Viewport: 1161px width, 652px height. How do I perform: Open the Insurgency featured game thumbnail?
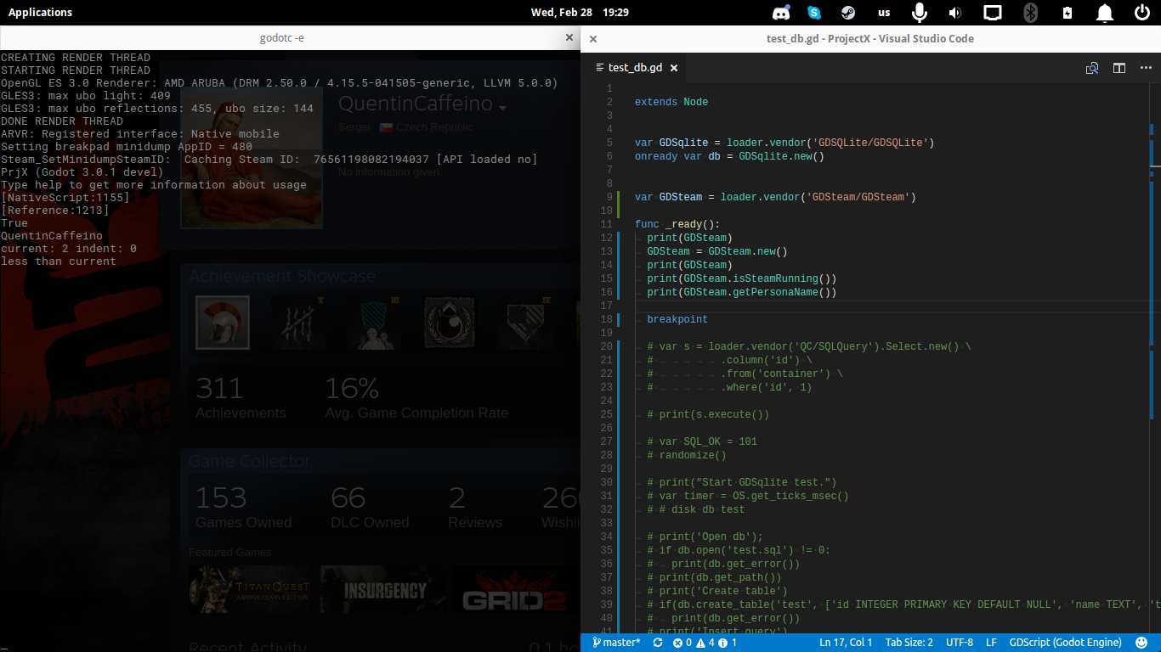click(x=384, y=589)
